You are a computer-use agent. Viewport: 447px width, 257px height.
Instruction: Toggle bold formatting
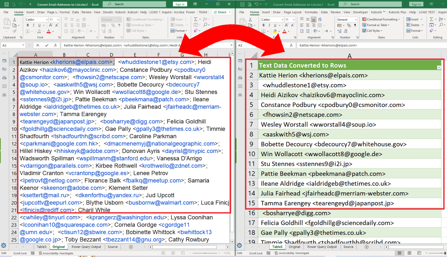coord(28,25)
